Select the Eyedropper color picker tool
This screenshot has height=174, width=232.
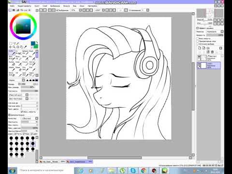[x=25, y=47]
